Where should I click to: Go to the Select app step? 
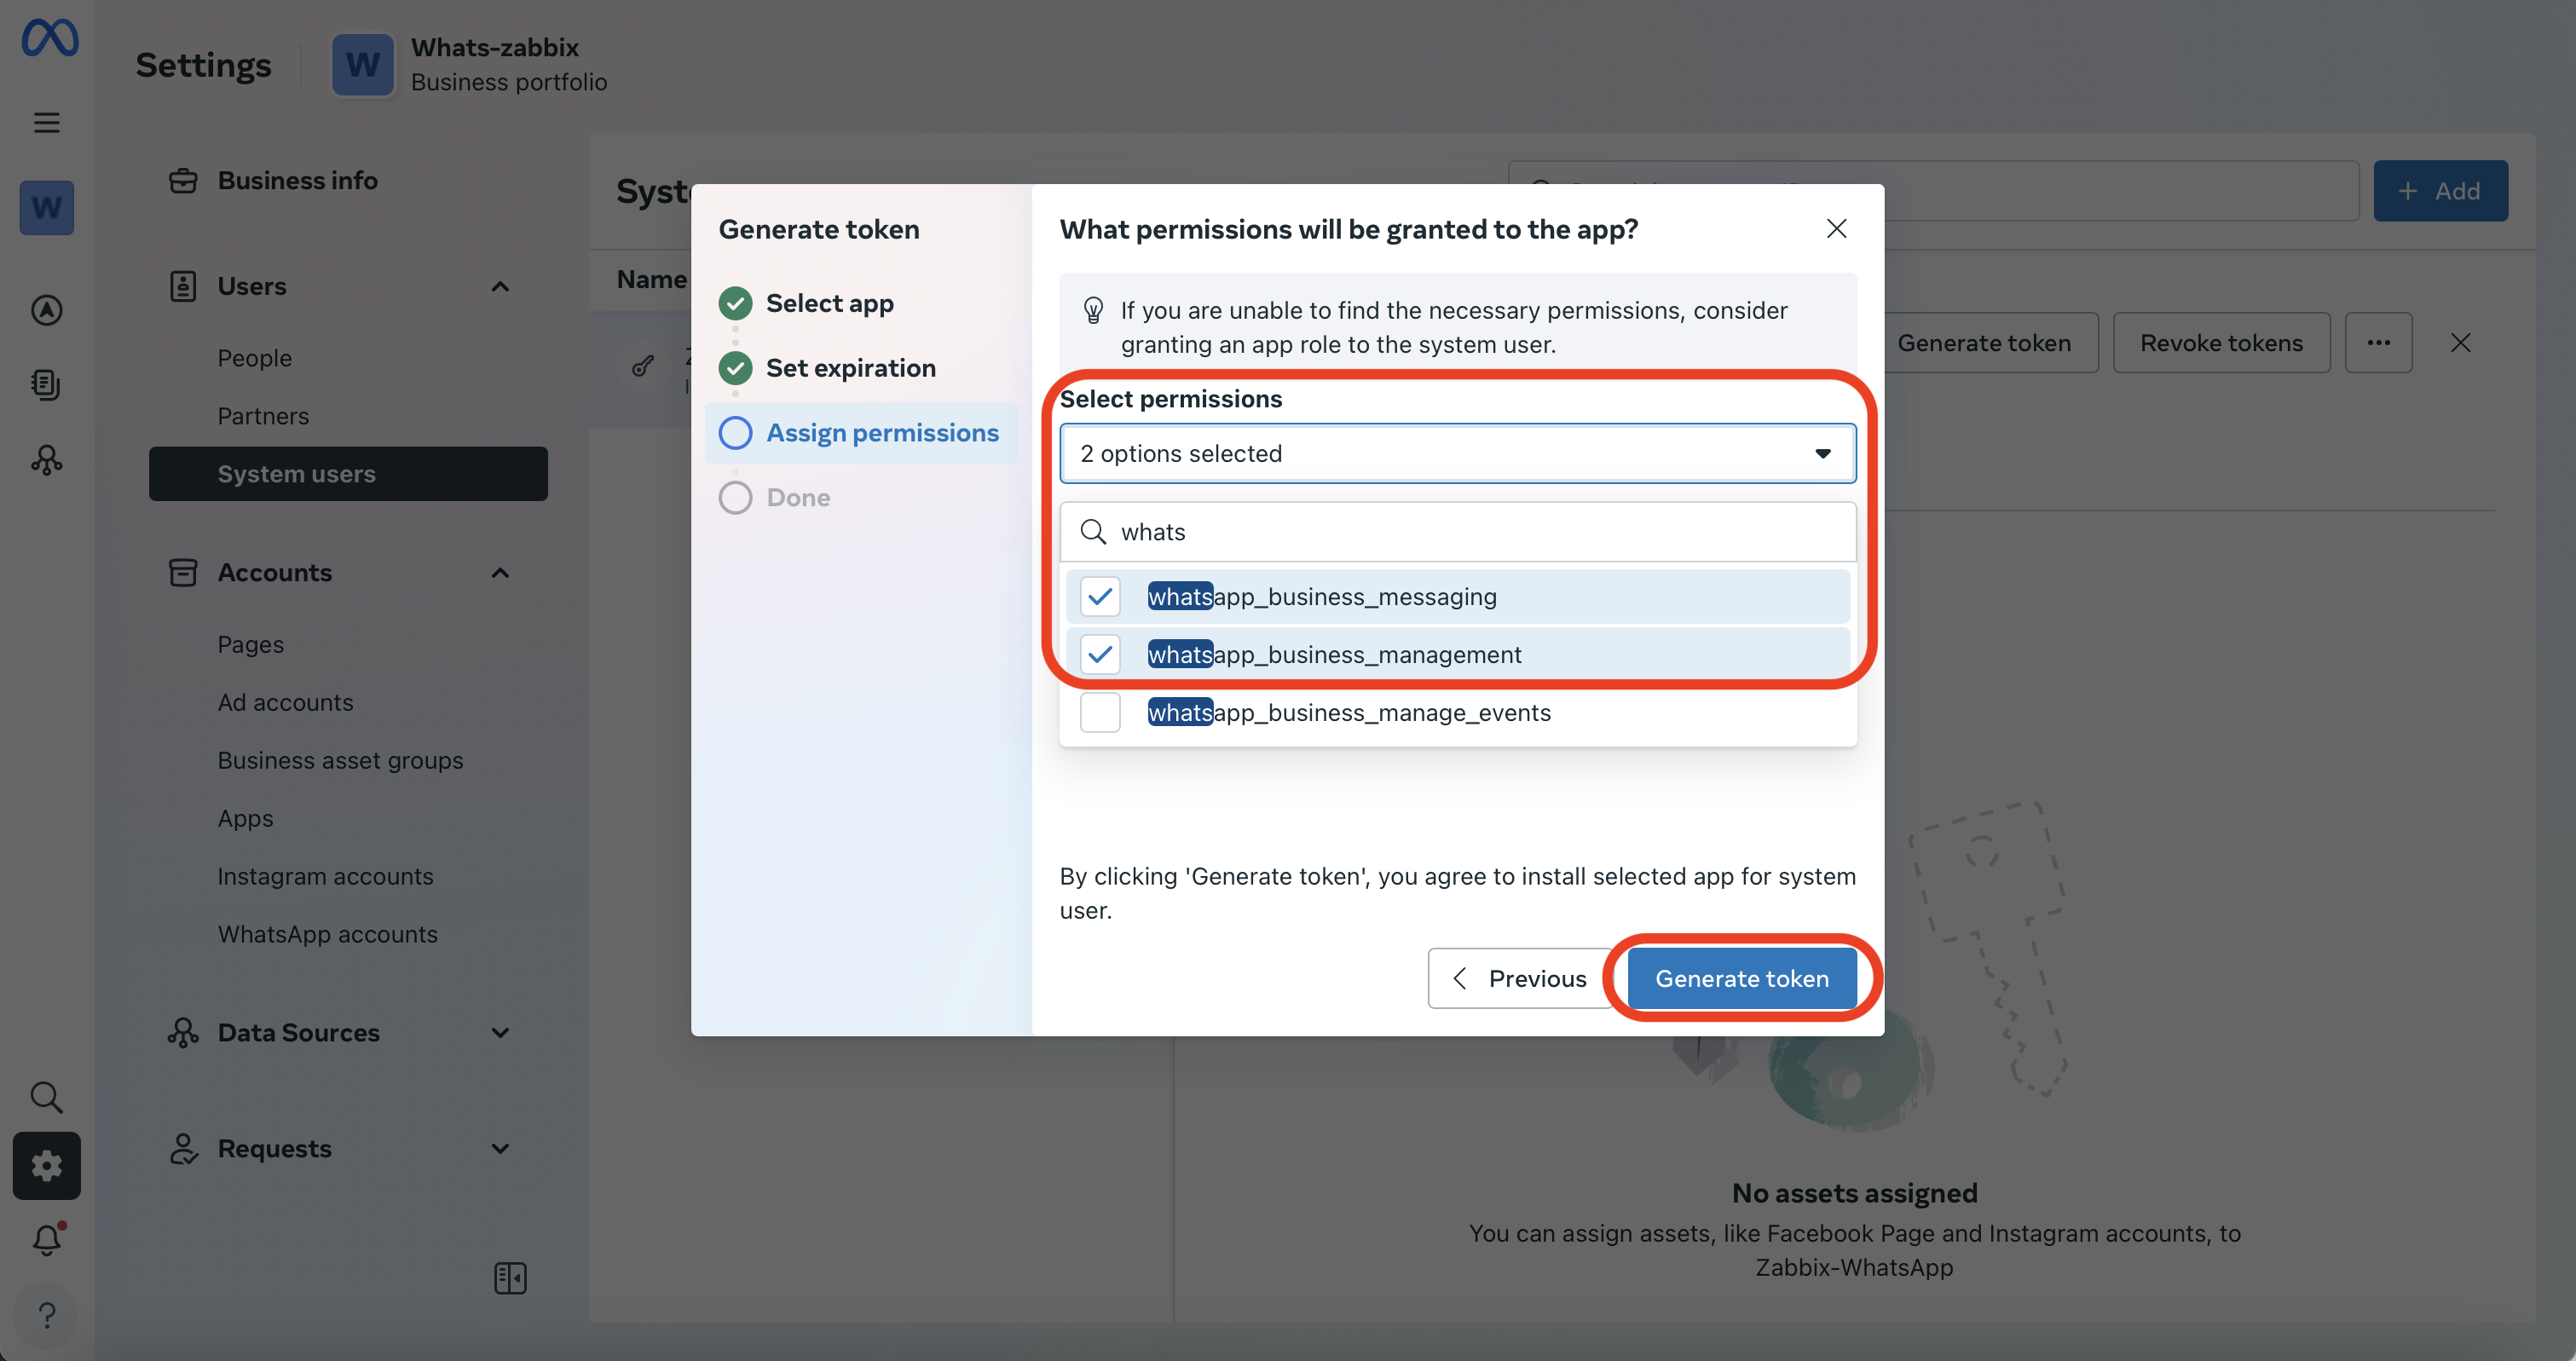pos(830,304)
